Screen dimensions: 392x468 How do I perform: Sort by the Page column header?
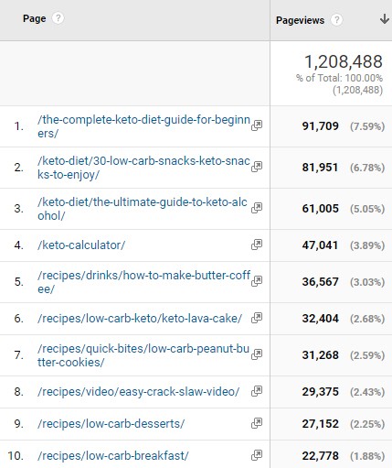pyautogui.click(x=35, y=18)
